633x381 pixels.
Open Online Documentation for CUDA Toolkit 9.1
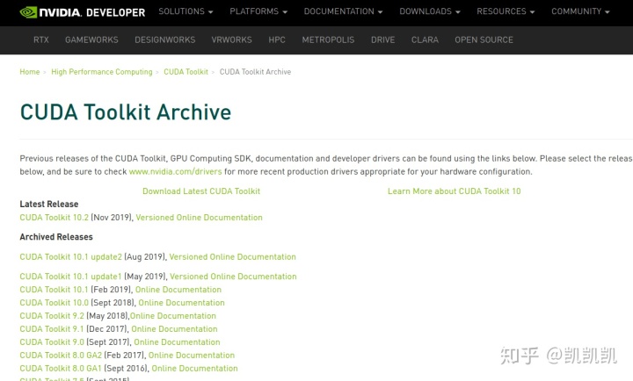click(174, 329)
